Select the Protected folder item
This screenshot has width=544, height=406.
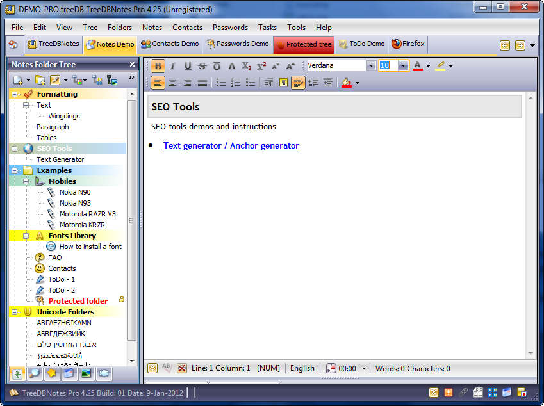point(78,301)
